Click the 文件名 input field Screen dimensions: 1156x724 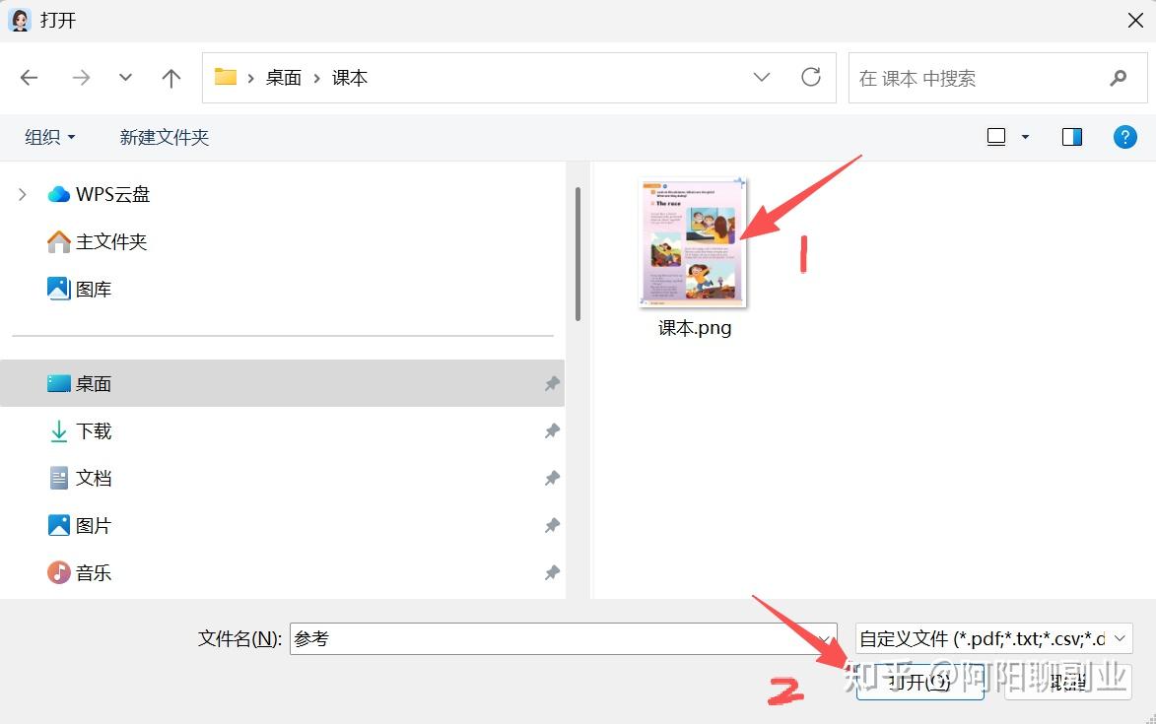click(552, 638)
